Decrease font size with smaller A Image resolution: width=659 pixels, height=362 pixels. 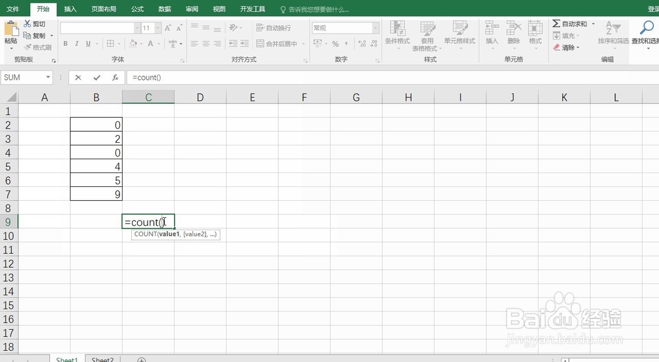(x=179, y=28)
